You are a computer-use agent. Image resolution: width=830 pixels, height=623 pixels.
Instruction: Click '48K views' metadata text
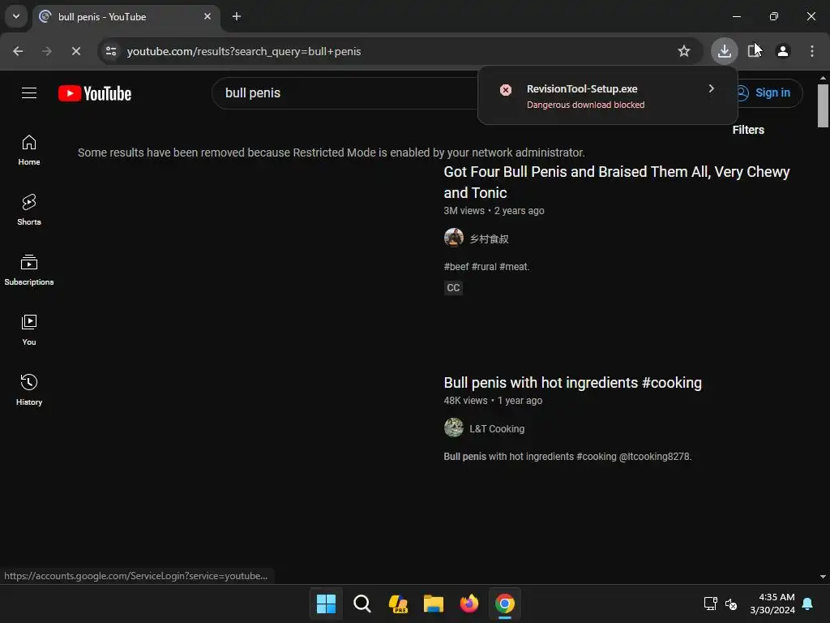coord(465,401)
